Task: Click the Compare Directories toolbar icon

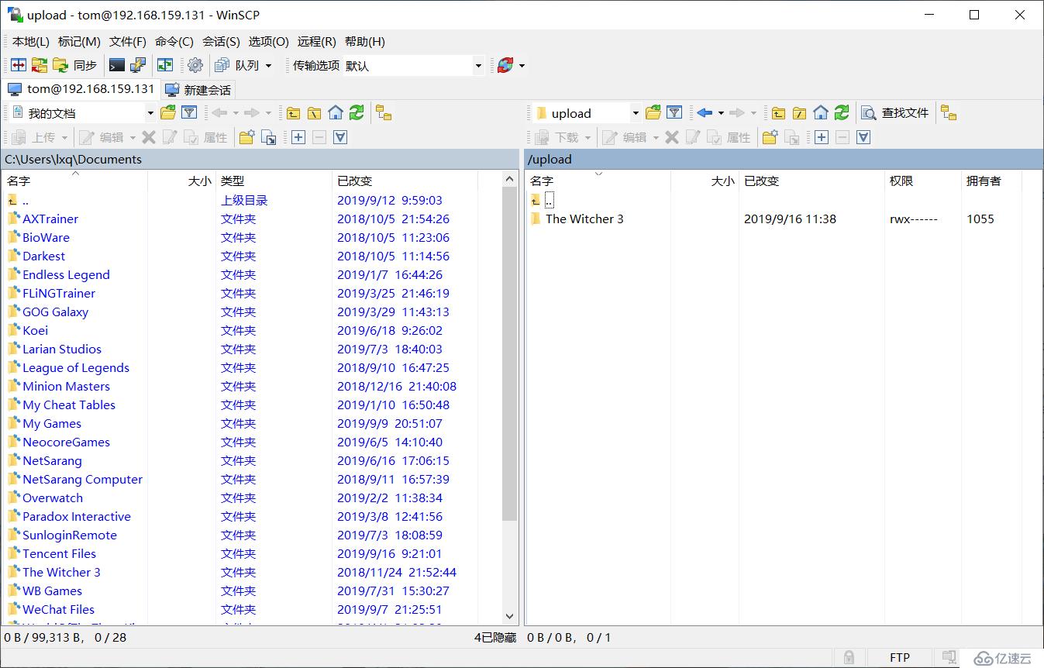Action: 18,66
